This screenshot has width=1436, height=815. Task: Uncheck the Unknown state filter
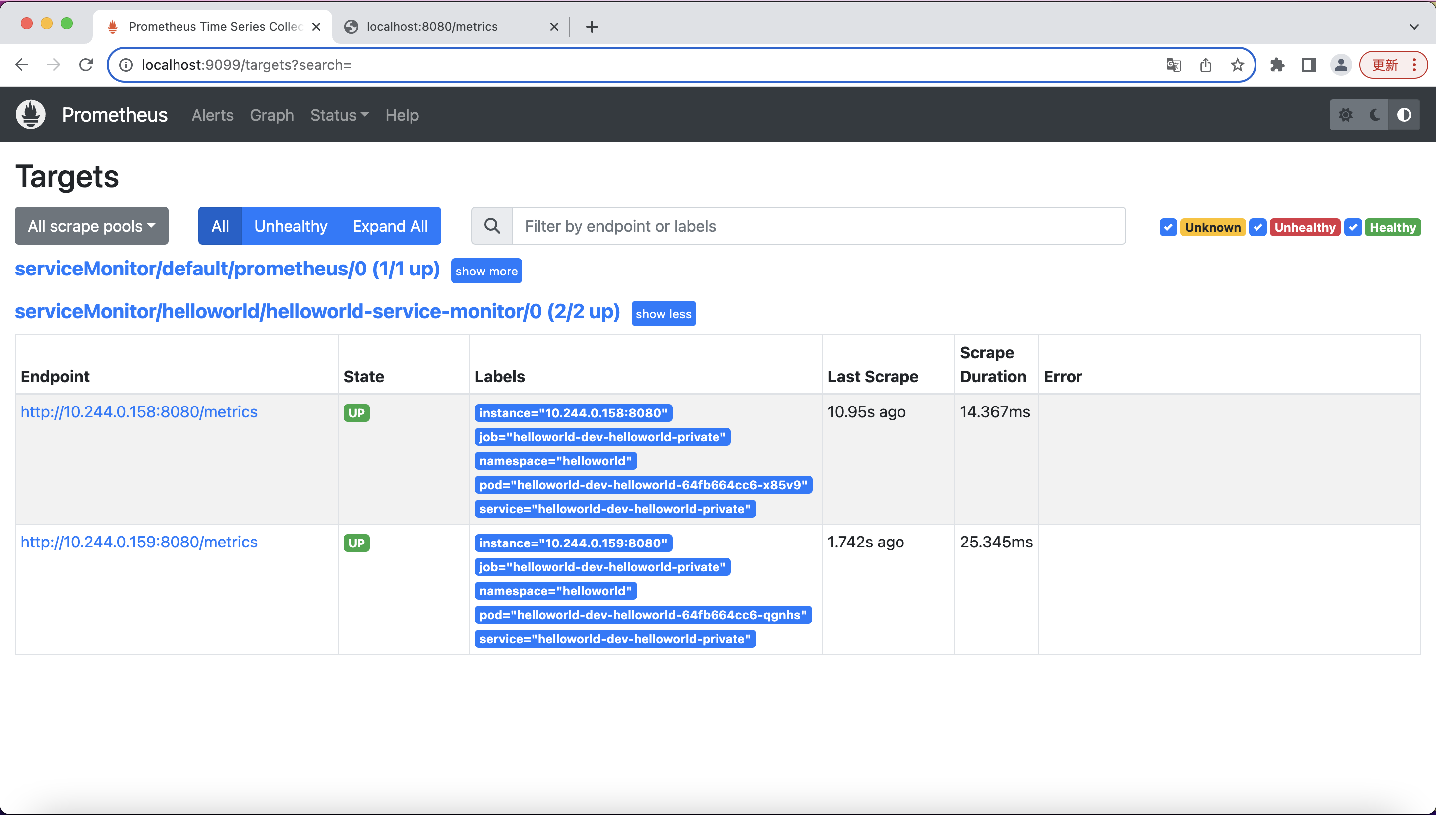[1168, 227]
